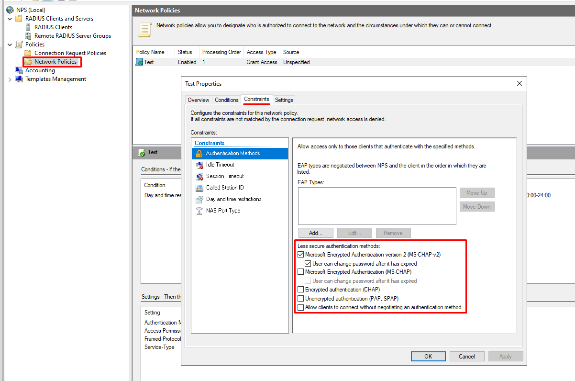Select the RADIUS Clients server icon
Viewport: 575px width, 381px height.
click(x=28, y=27)
